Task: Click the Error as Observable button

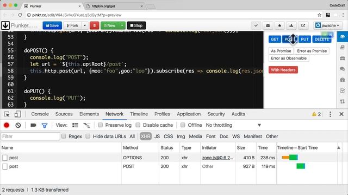Action: pyautogui.click(x=289, y=58)
